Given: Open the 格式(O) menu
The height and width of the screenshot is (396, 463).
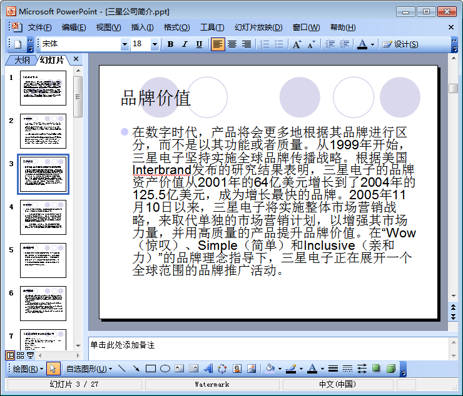Looking at the screenshot, I should pyautogui.click(x=176, y=27).
